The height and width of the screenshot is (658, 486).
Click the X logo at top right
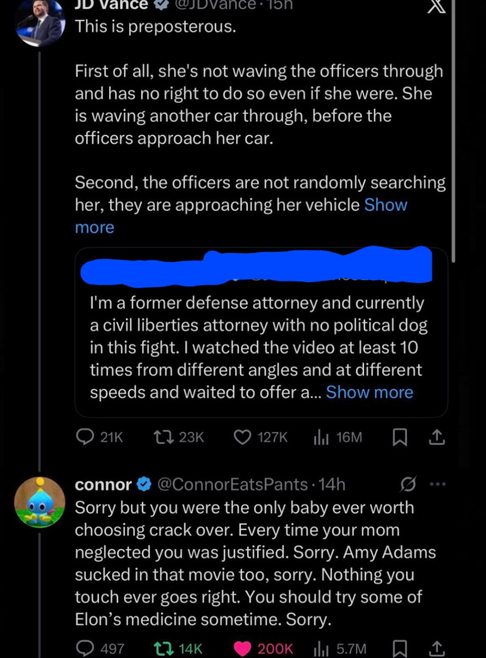(436, 6)
